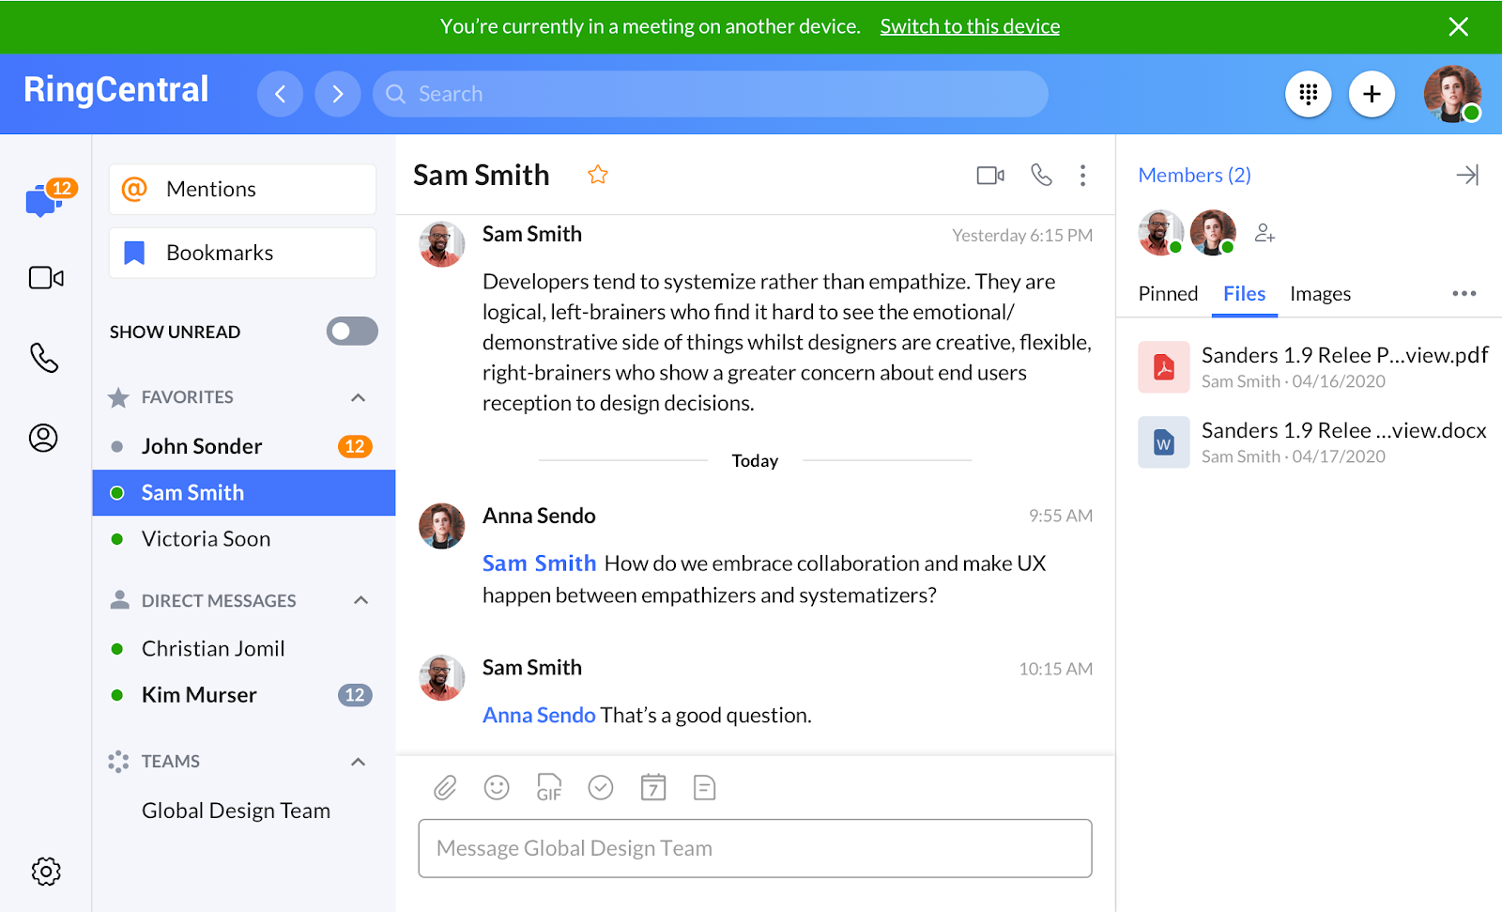Switch to the Images tab
The image size is (1502, 912).
[x=1320, y=294]
